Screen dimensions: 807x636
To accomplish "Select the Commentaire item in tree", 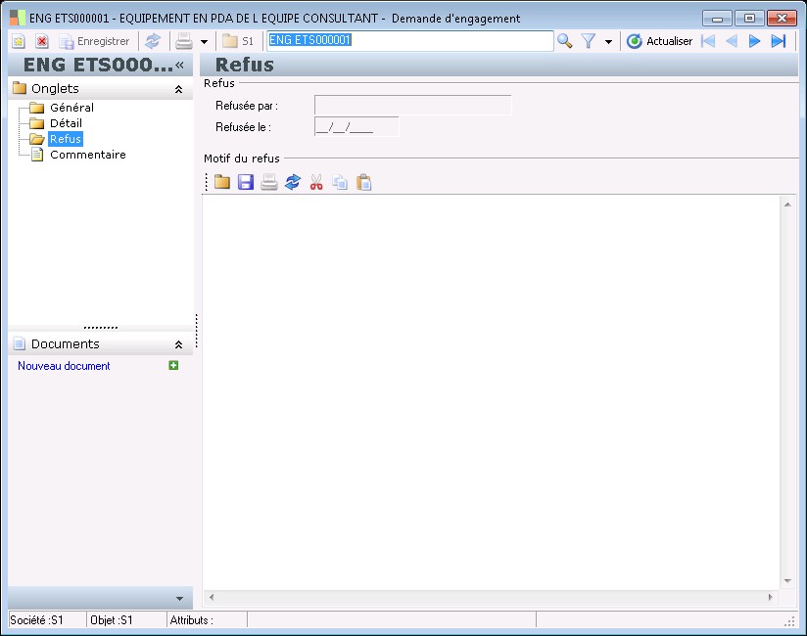I will tap(88, 155).
